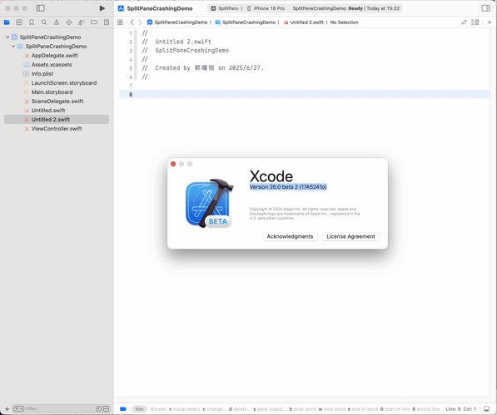
Task: Select the SplitPaneCrashingDemo scheme
Action: [226, 8]
